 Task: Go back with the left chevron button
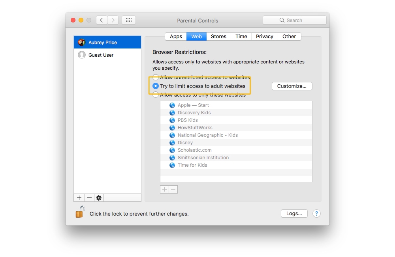coord(102,20)
